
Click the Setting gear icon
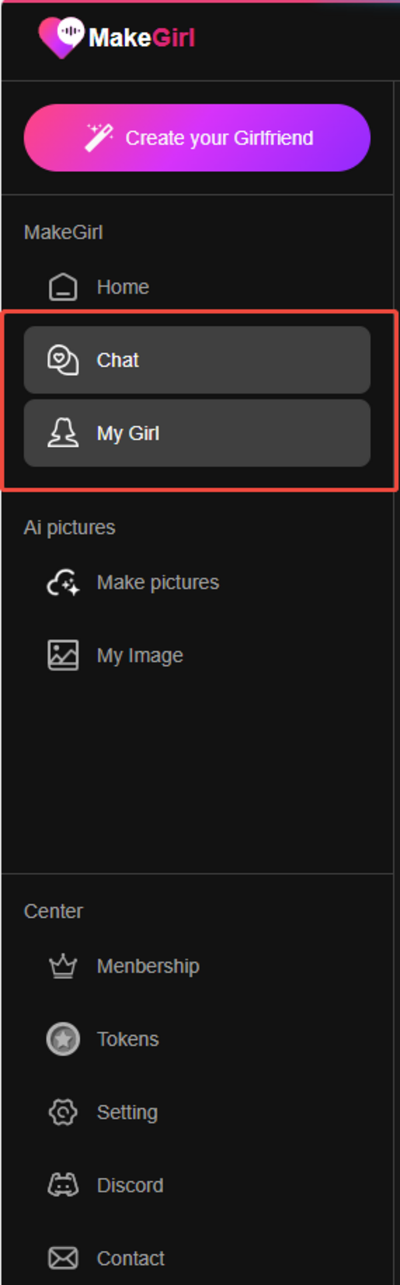click(x=63, y=1112)
